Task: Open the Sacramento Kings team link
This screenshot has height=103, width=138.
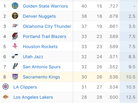Action: point(41,77)
